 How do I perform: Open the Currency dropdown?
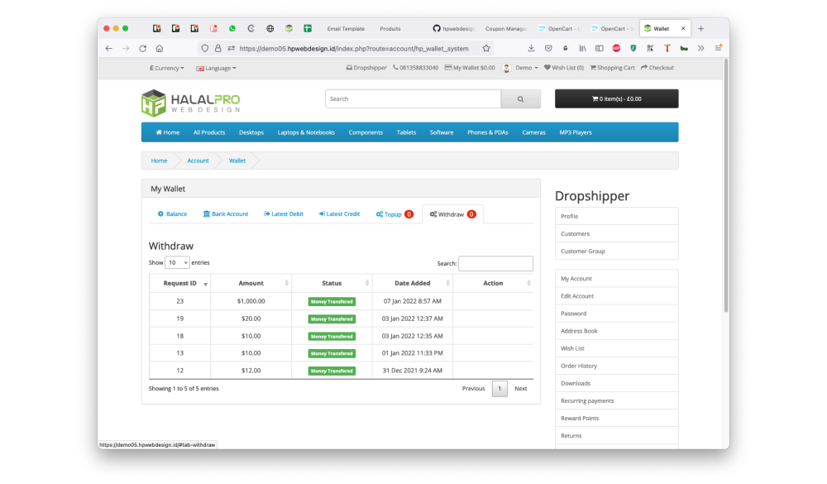[x=166, y=68]
